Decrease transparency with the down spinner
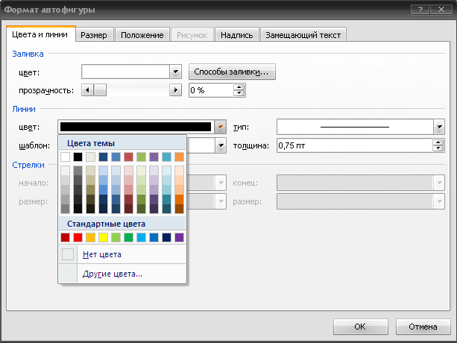This screenshot has width=457, height=343. click(x=239, y=93)
